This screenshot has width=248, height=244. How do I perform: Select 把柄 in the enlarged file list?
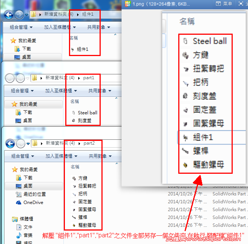click(x=196, y=82)
